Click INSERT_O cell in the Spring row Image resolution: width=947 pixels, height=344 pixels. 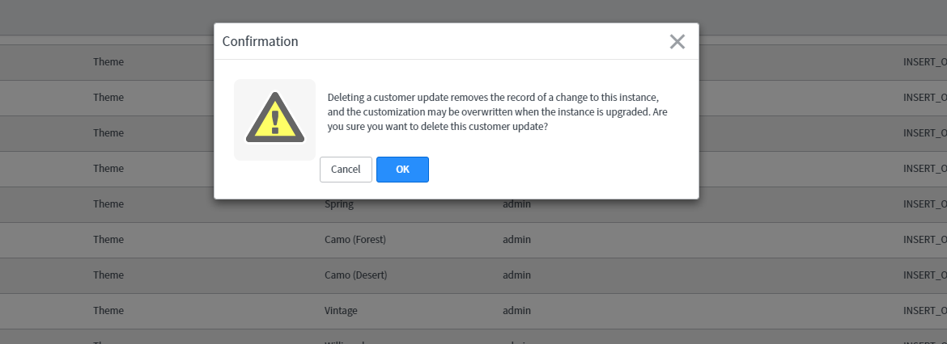(x=924, y=204)
